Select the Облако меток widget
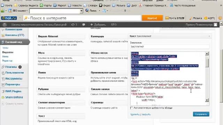This screenshot has width=223, height=125. [x=108, y=53]
